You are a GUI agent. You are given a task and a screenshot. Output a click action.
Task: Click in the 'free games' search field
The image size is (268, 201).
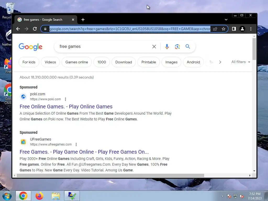[x=104, y=47]
